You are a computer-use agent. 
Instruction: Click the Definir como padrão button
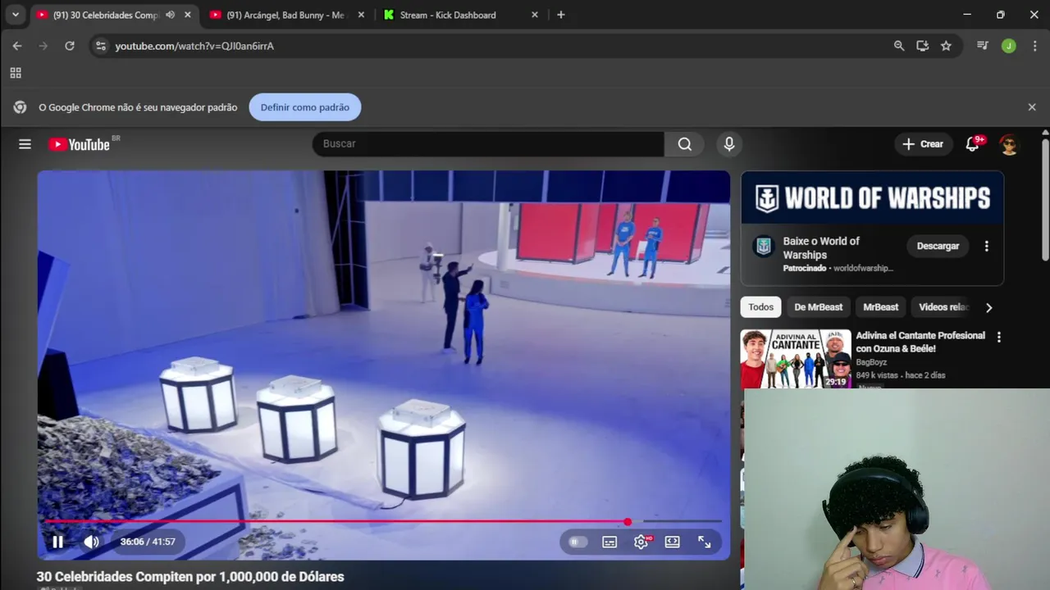[305, 107]
